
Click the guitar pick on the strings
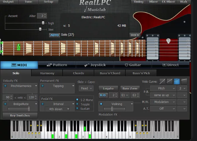pyautogui.click(x=169, y=41)
